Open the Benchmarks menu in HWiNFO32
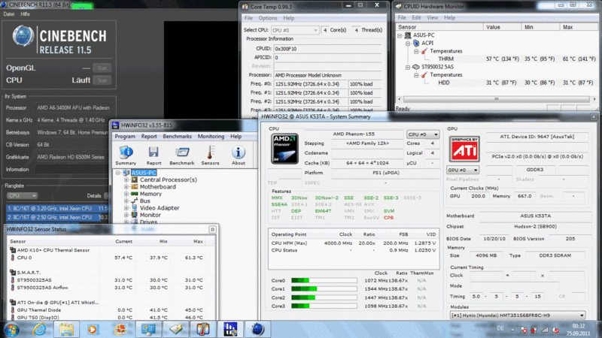The width and height of the screenshot is (602, 338). [x=178, y=137]
